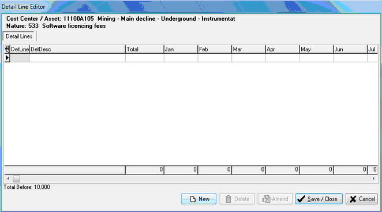Click the grid selector icon left of DetLine

pos(7,49)
